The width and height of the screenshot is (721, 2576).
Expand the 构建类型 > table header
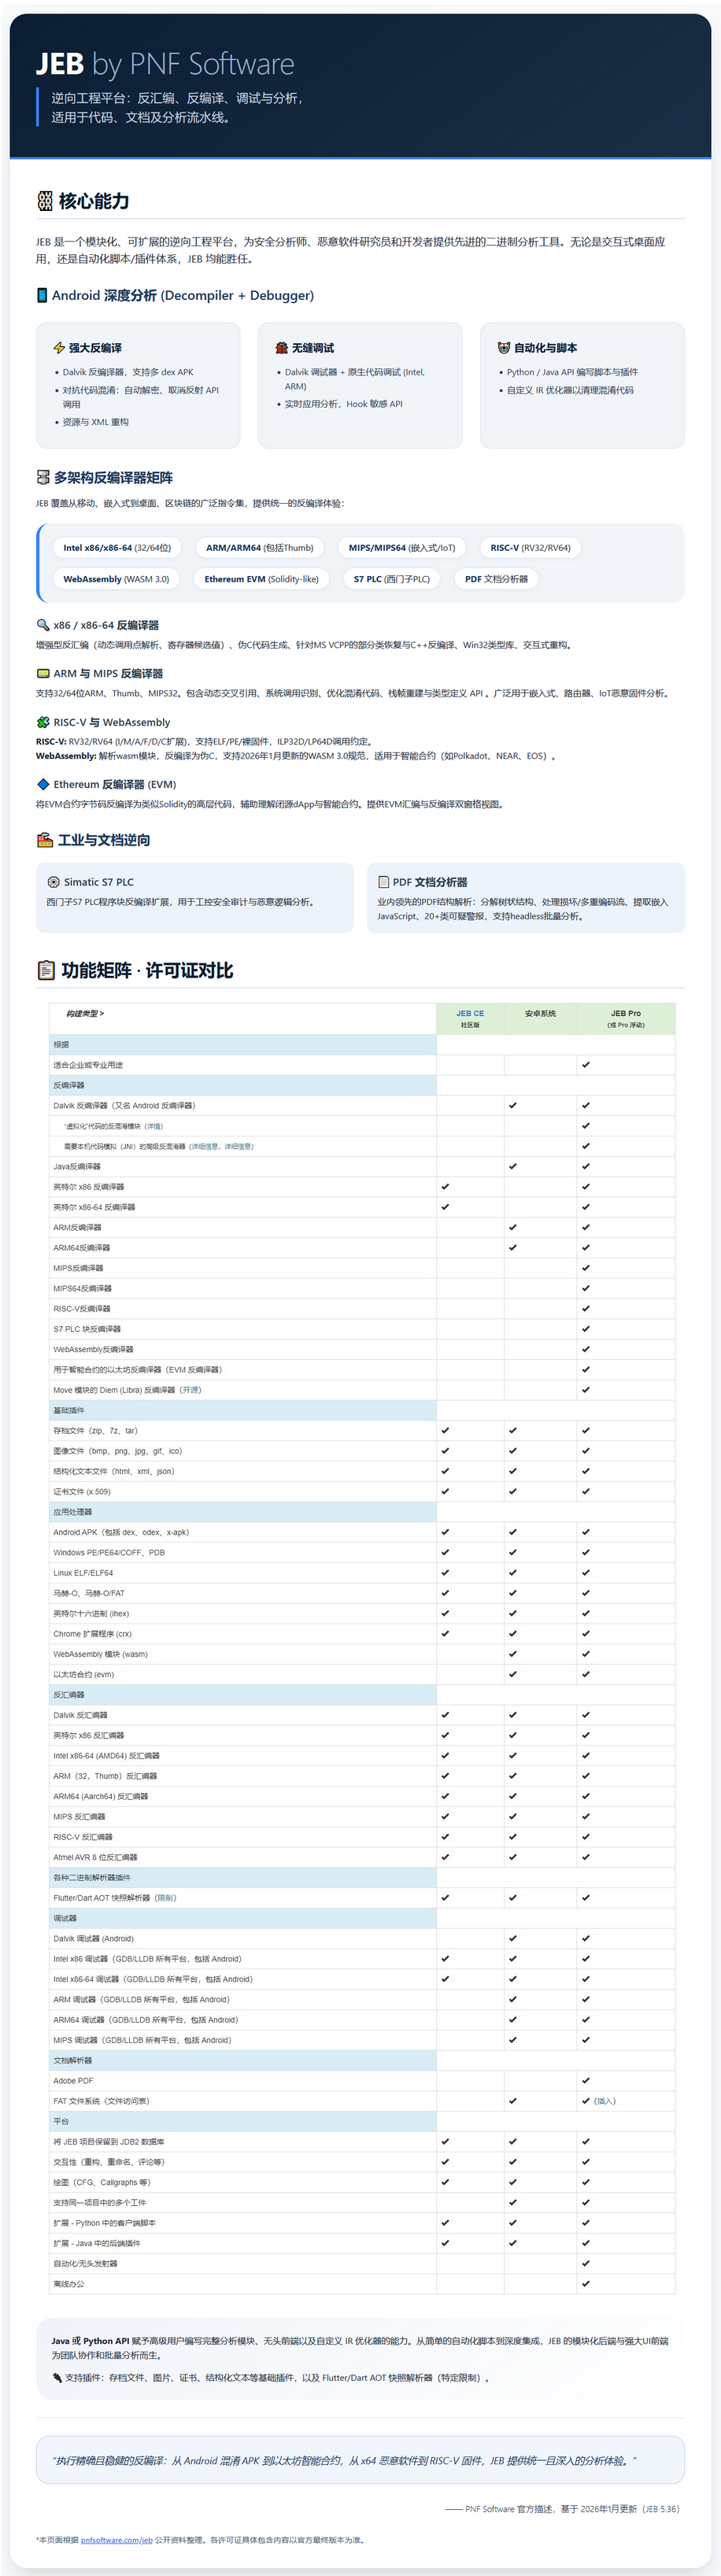click(x=85, y=1014)
